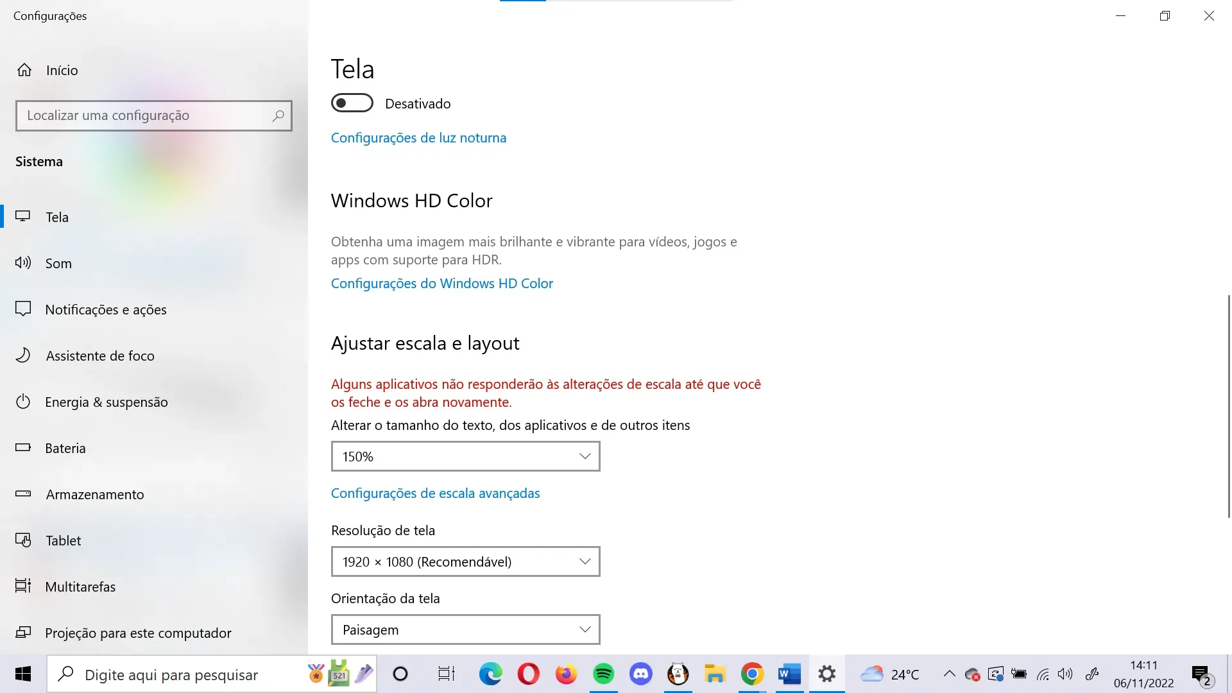
Task: Open the pen workspace tray icon
Action: (1092, 674)
